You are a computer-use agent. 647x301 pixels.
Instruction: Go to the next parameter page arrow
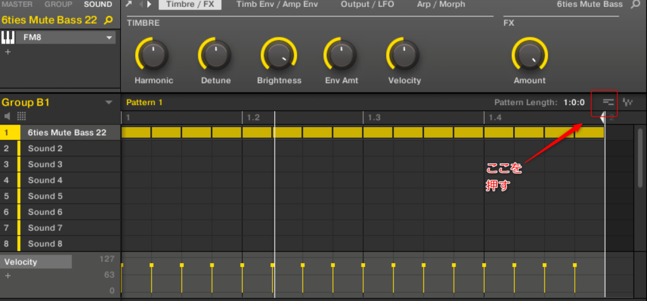(149, 4)
